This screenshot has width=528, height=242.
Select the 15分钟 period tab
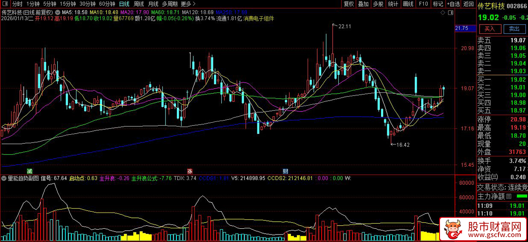[68, 4]
